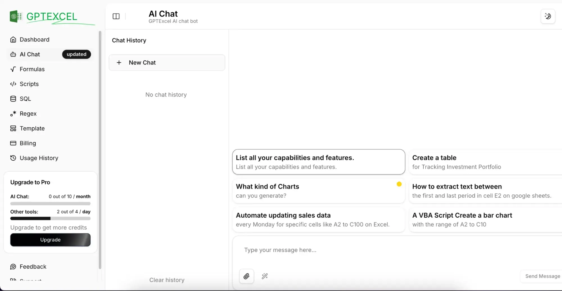This screenshot has width=562, height=291.
Task: Click the magic wand icon near message box
Action: (265, 276)
